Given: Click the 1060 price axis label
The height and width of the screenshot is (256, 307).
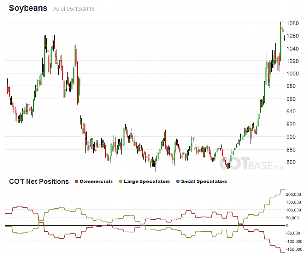Looking at the screenshot, I should (293, 36).
